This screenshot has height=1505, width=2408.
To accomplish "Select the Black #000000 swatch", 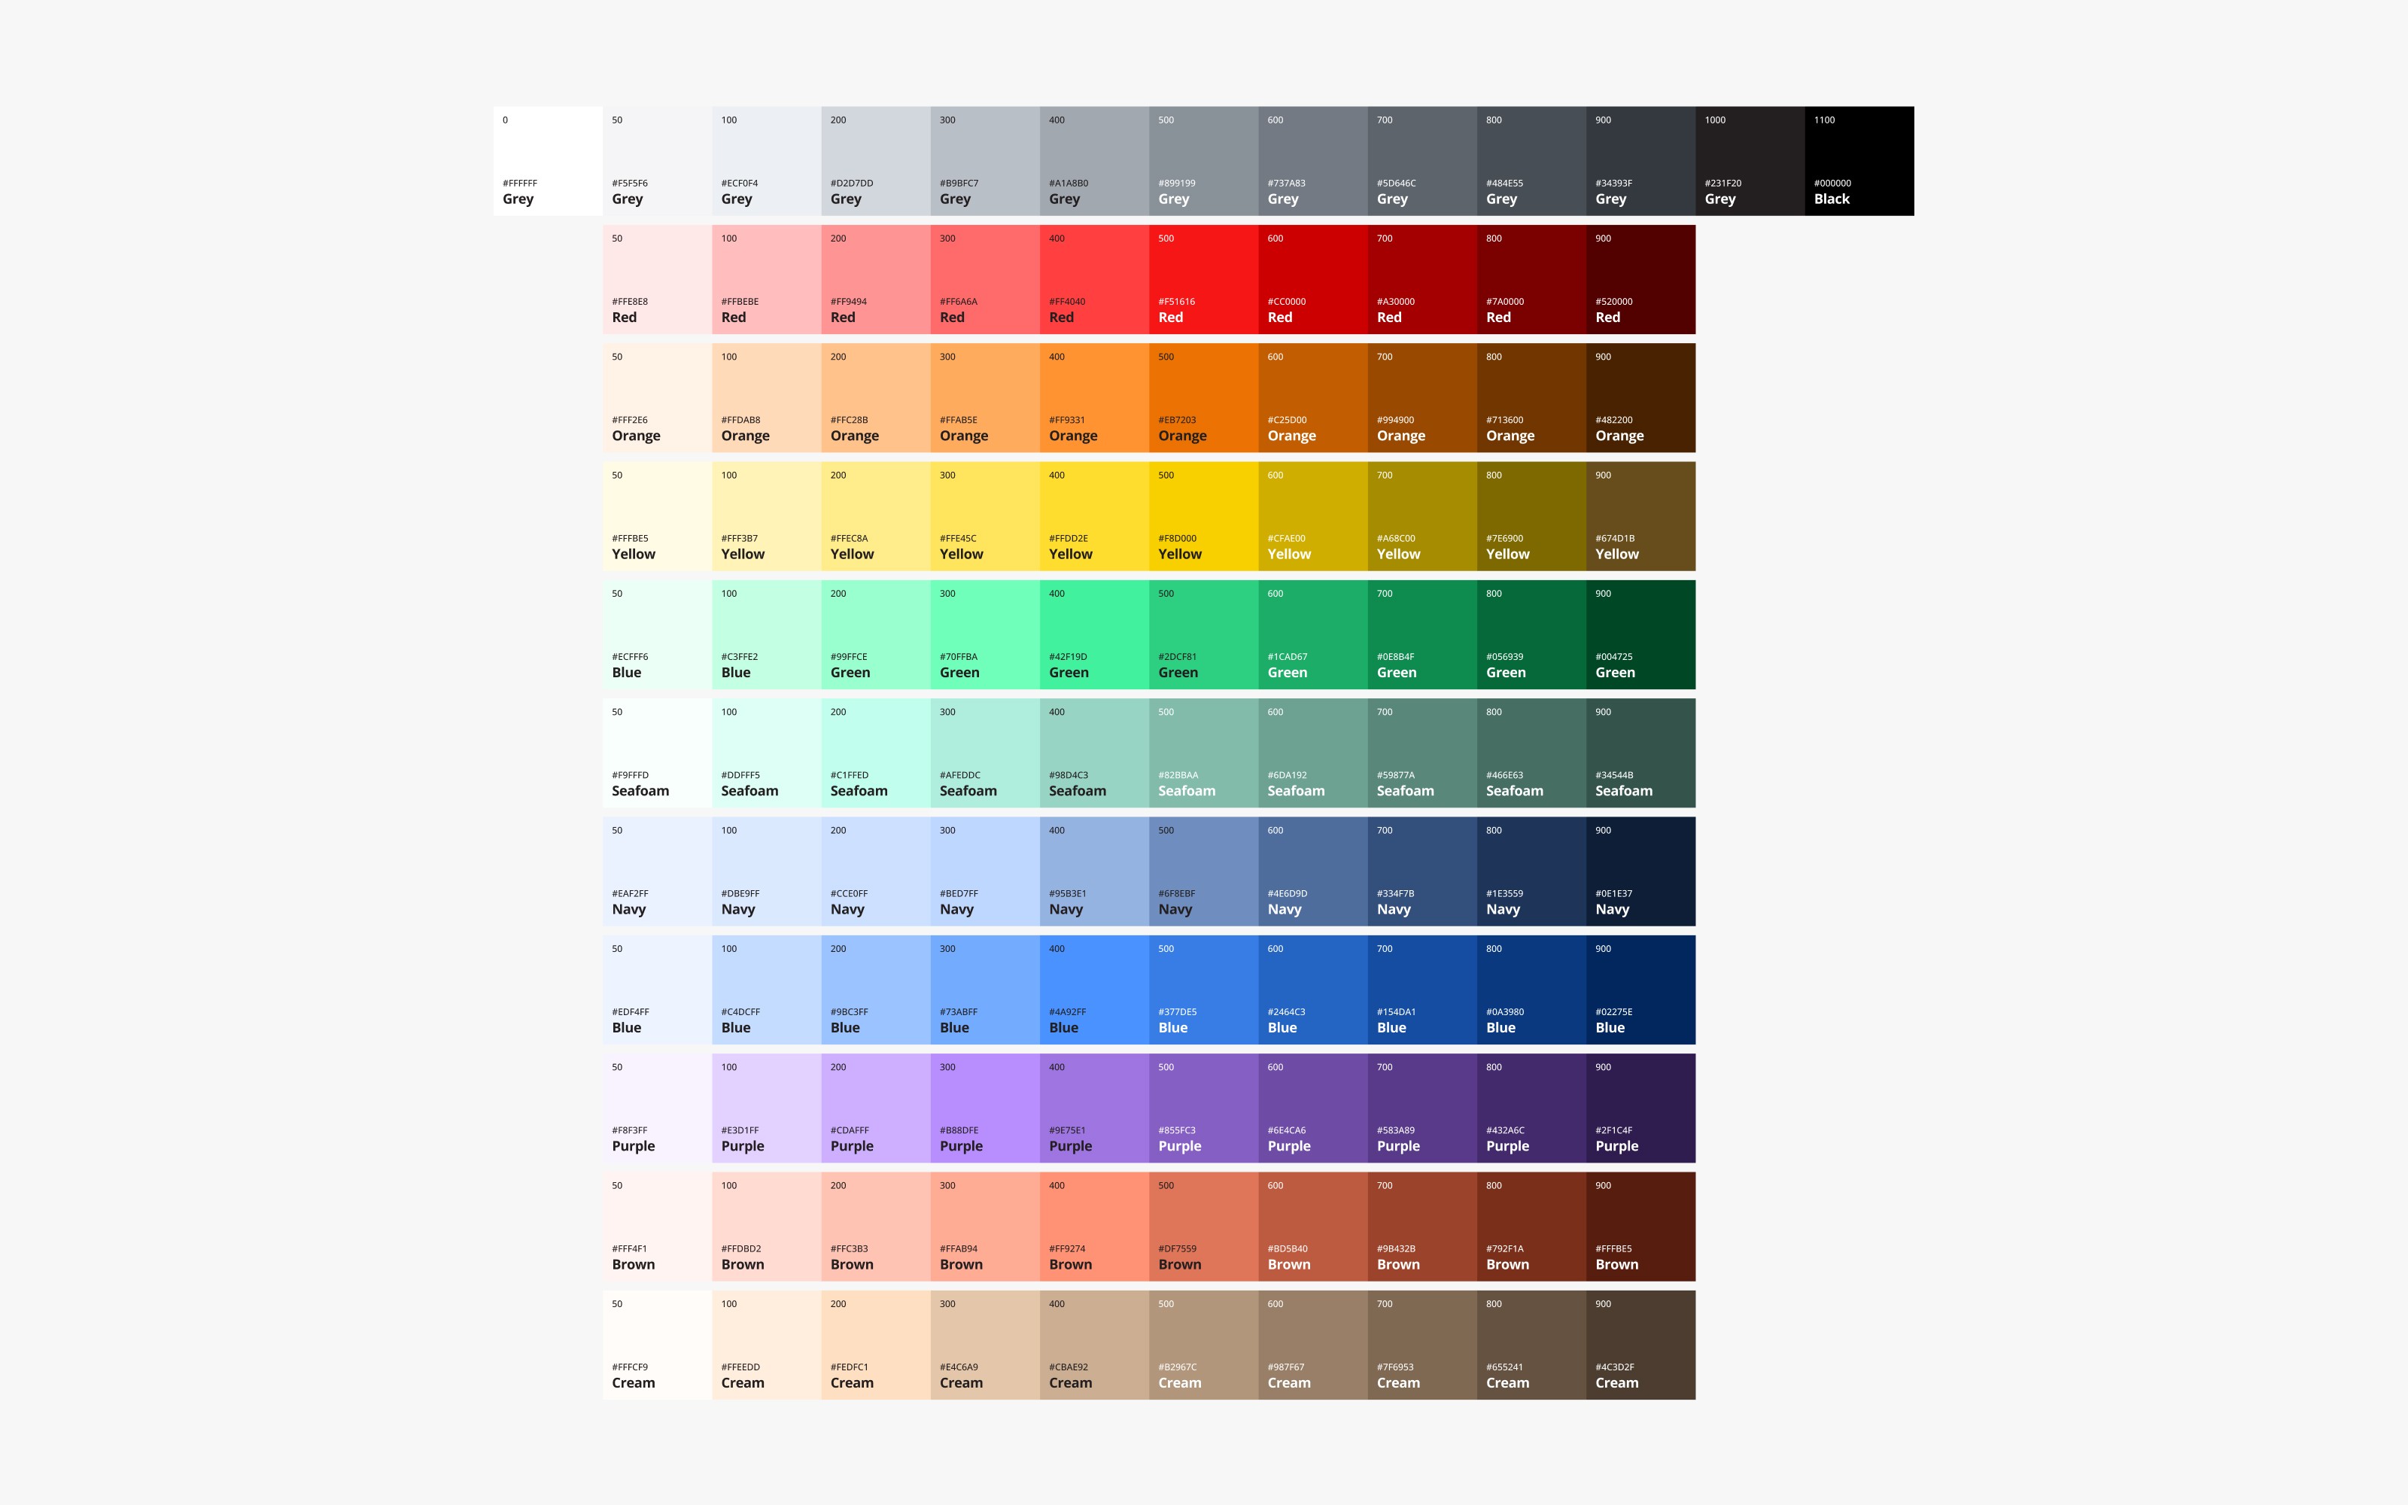I will [x=1859, y=160].
